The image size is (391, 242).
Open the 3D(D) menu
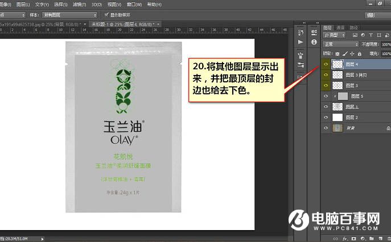point(97,5)
